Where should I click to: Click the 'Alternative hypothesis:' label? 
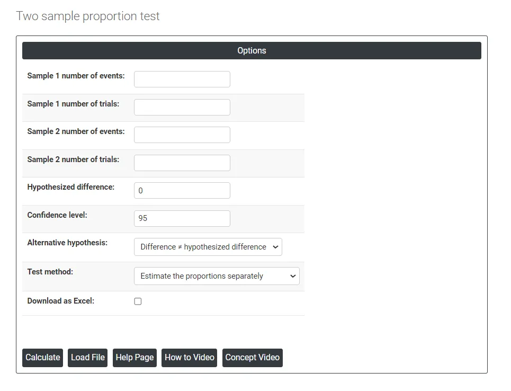pos(67,243)
